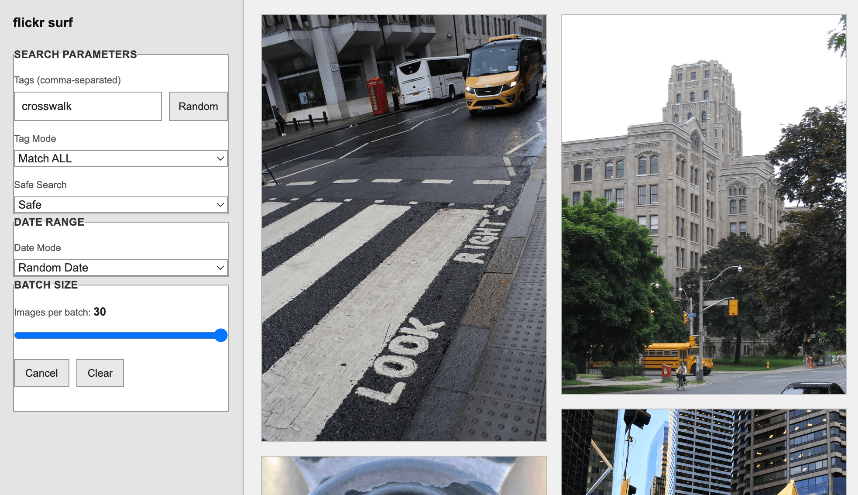Click the Tags input field containing crosswalk

pyautogui.click(x=88, y=106)
